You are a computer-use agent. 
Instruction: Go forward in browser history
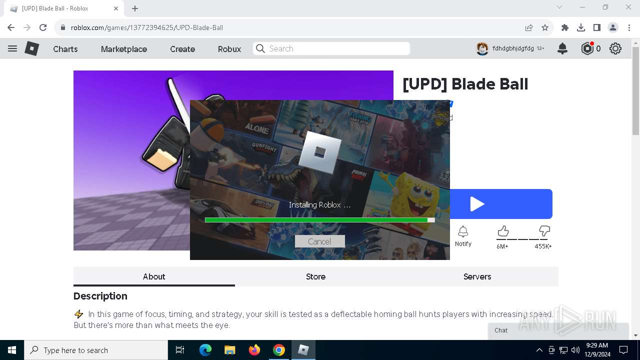27,27
